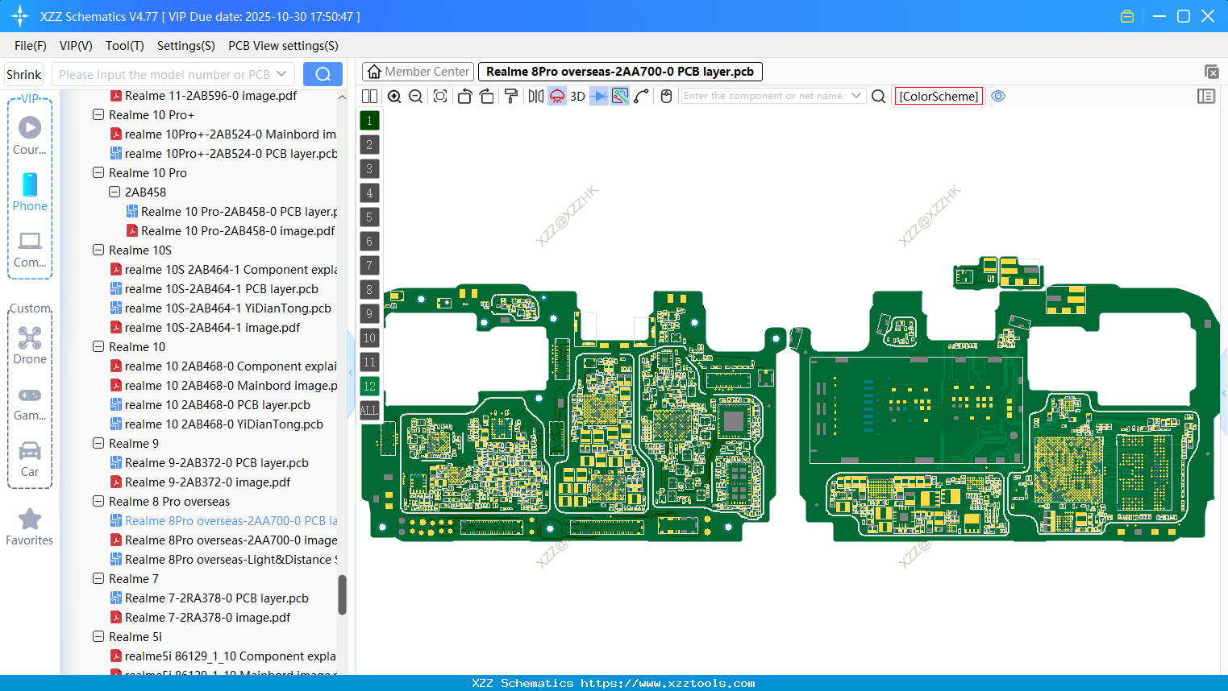
Task: Select the curve/trace drawing tool
Action: pos(643,96)
